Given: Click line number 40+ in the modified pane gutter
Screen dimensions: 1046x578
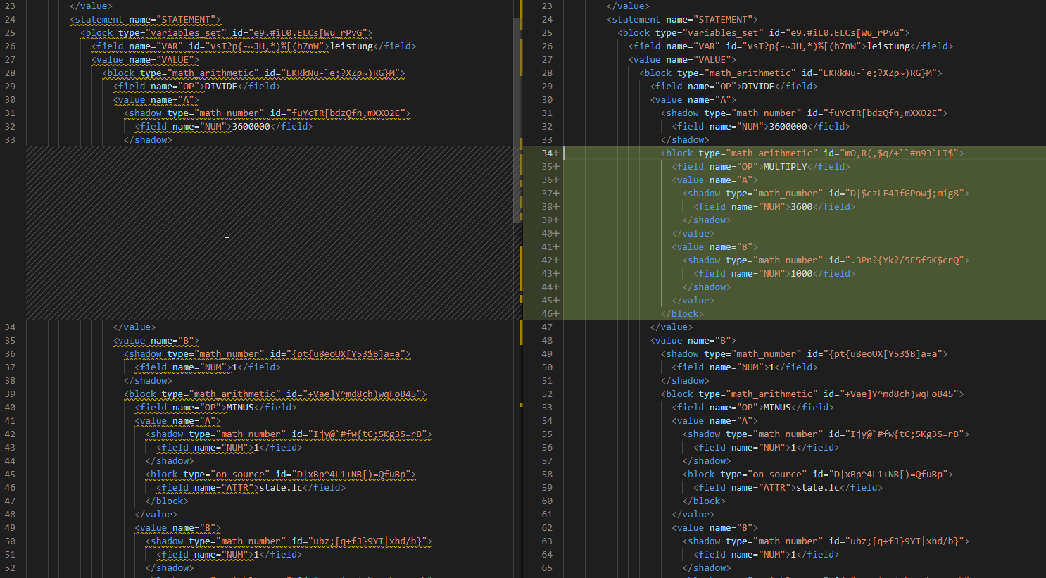Looking at the screenshot, I should (550, 234).
